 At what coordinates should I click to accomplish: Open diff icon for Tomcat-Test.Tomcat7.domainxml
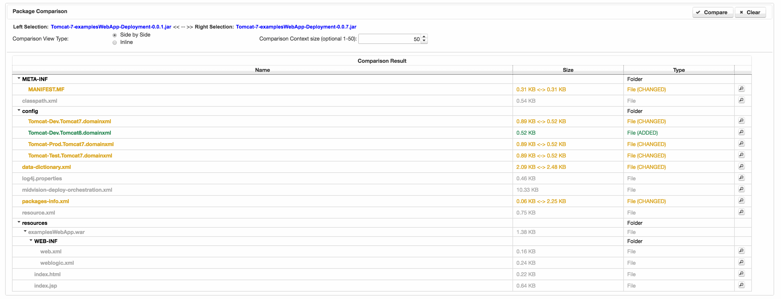tap(741, 155)
